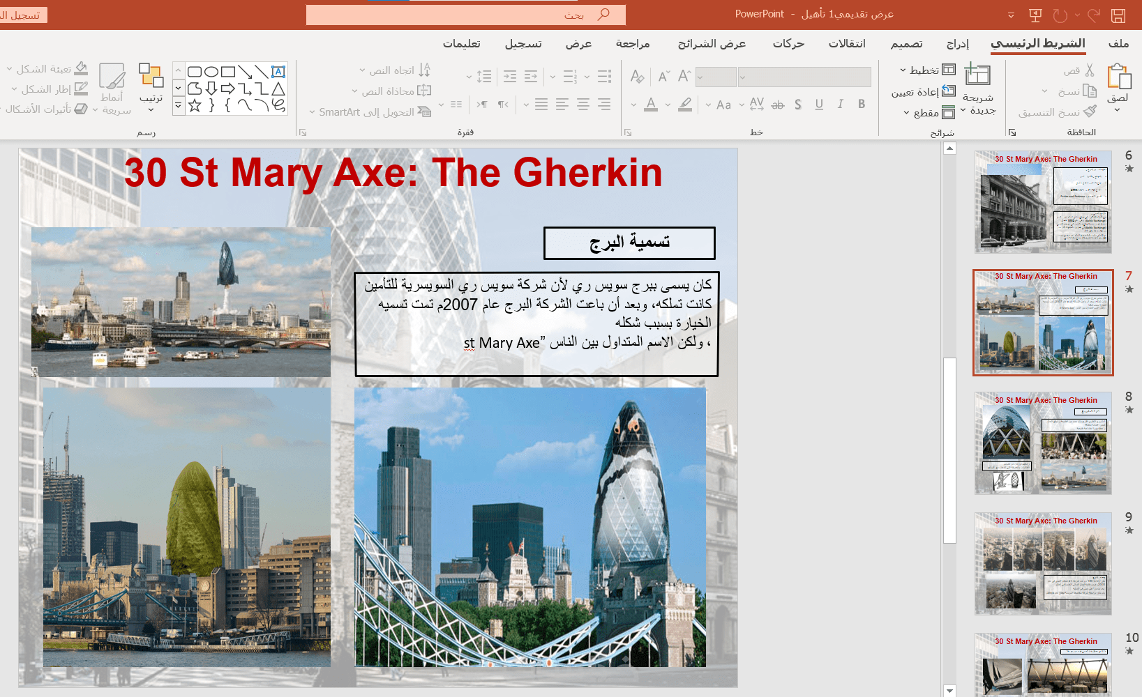1142x697 pixels.
Task: Open Convert to SmartArt dropdown
Action: pyautogui.click(x=370, y=112)
